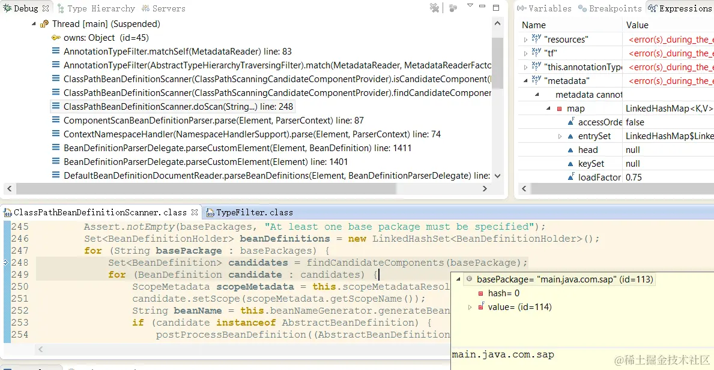Click the accessOrder field icon

click(x=570, y=122)
